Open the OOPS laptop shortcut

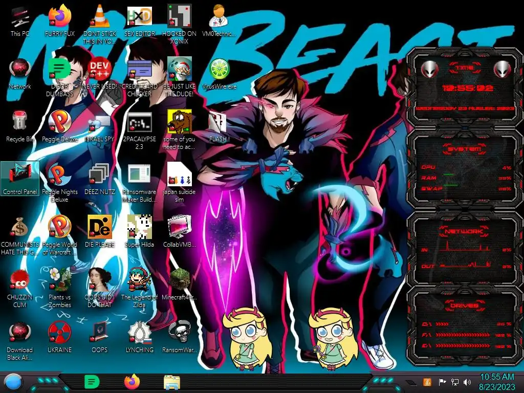point(100,338)
